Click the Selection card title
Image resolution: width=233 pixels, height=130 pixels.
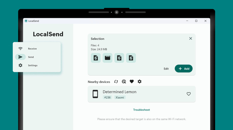tap(97, 39)
